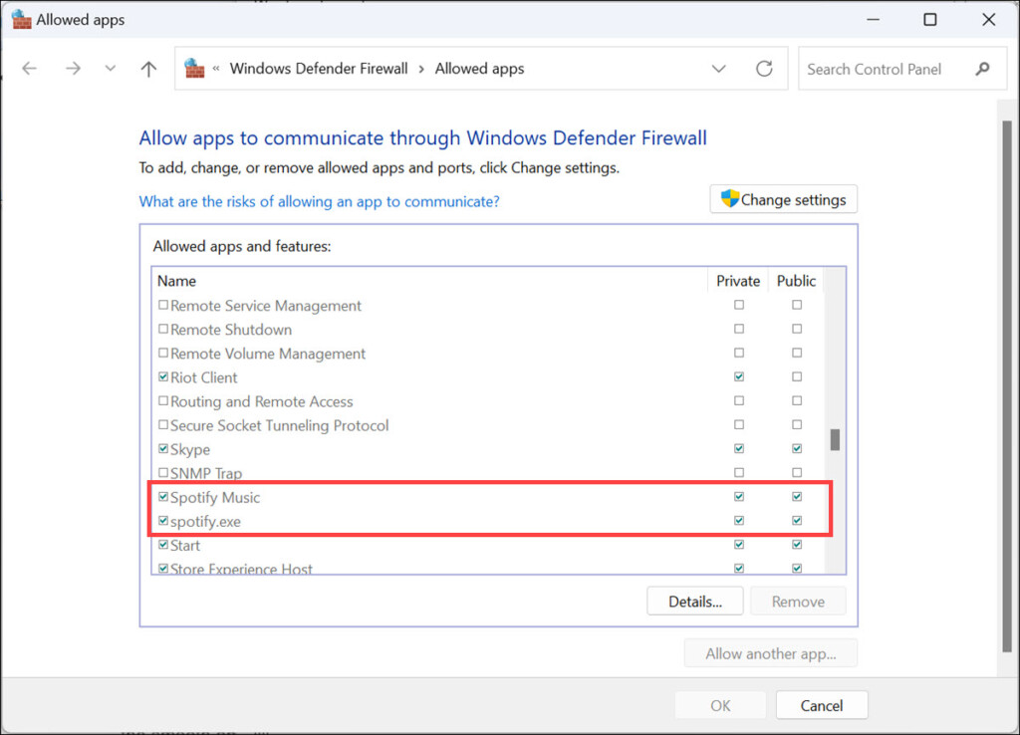1020x735 pixels.
Task: Maximize the Allowed apps window
Action: click(x=929, y=19)
